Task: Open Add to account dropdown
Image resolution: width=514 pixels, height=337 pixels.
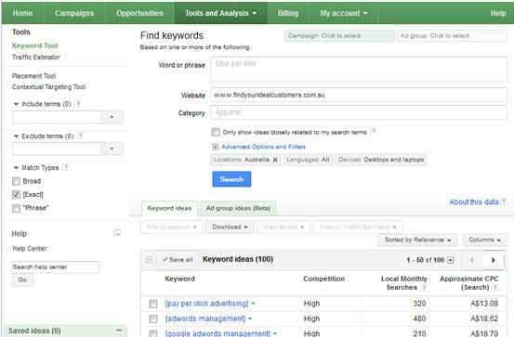Action: [x=171, y=227]
